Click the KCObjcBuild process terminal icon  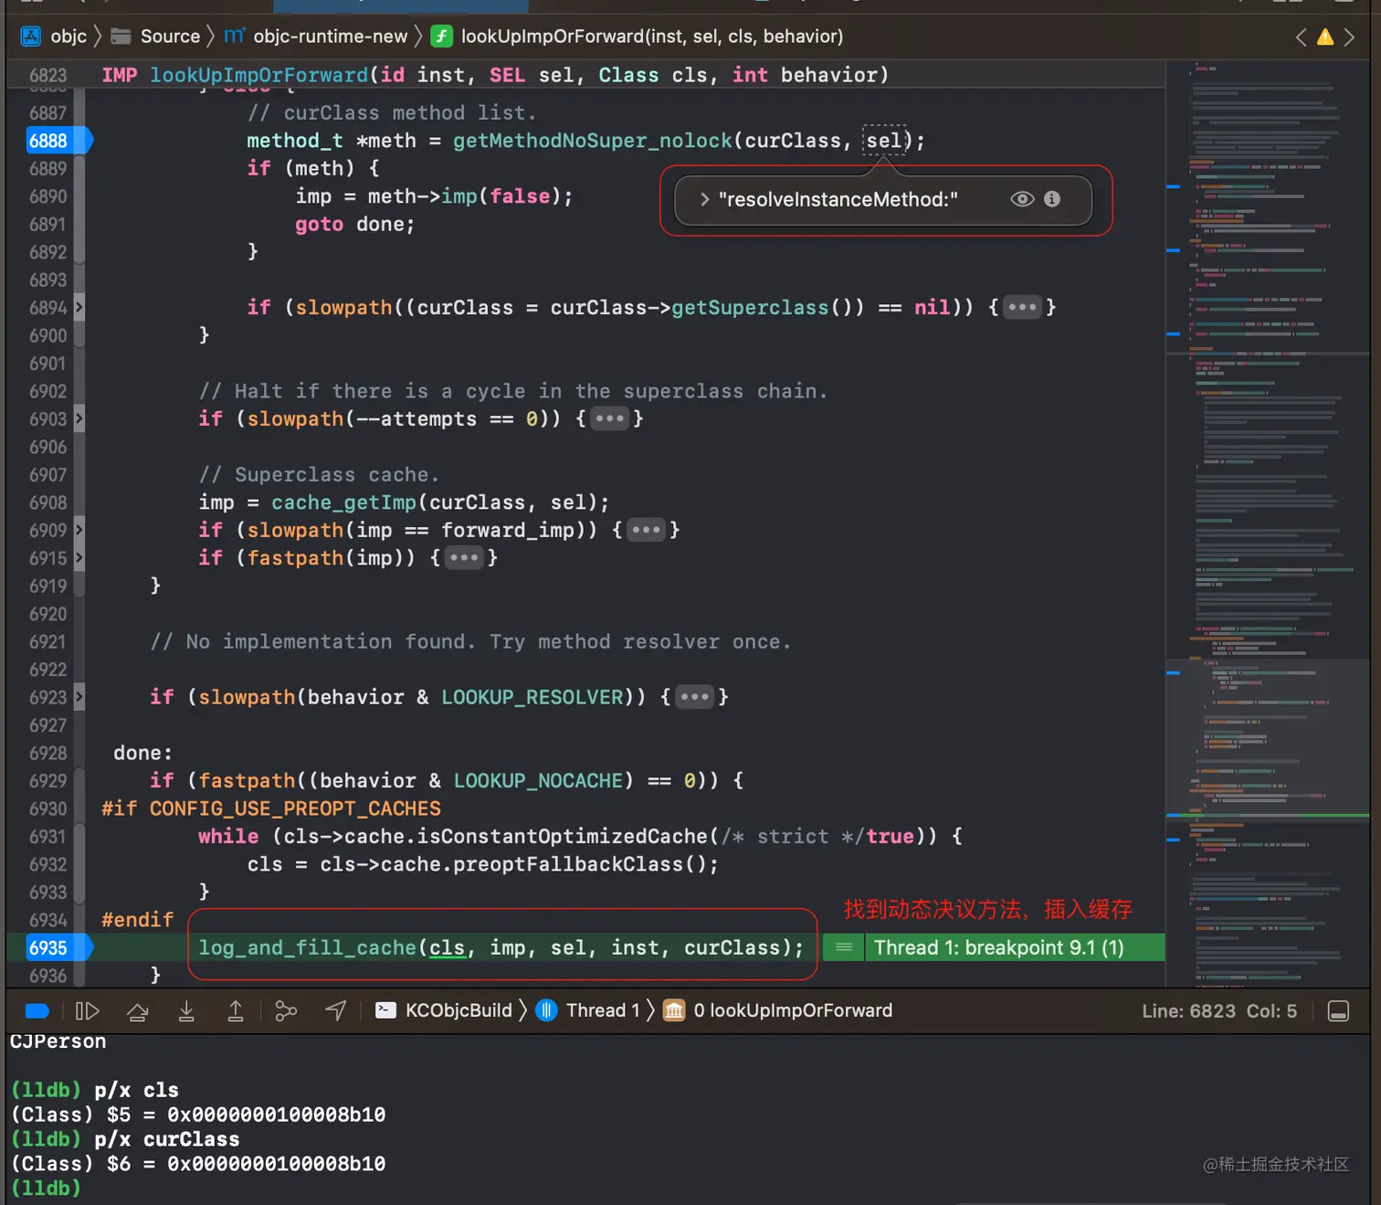pos(386,1010)
